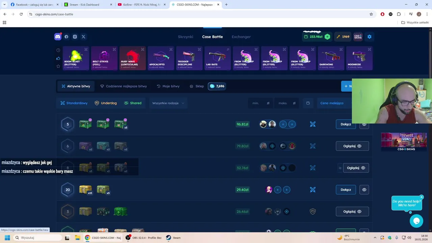Click crossed swords icon in 29.40zł row
Image resolution: width=432 pixels, height=243 pixels.
313,190
